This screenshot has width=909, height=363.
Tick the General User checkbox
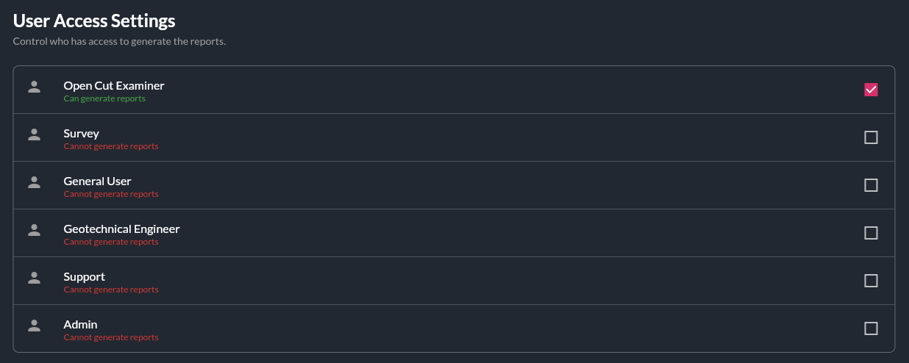click(871, 185)
